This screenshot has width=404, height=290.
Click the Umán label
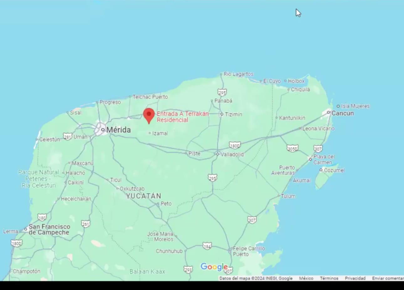80,137
